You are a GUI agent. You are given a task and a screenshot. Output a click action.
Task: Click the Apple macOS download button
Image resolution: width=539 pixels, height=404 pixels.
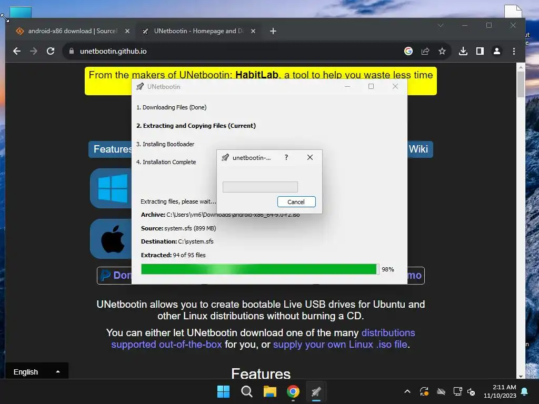coord(111,239)
